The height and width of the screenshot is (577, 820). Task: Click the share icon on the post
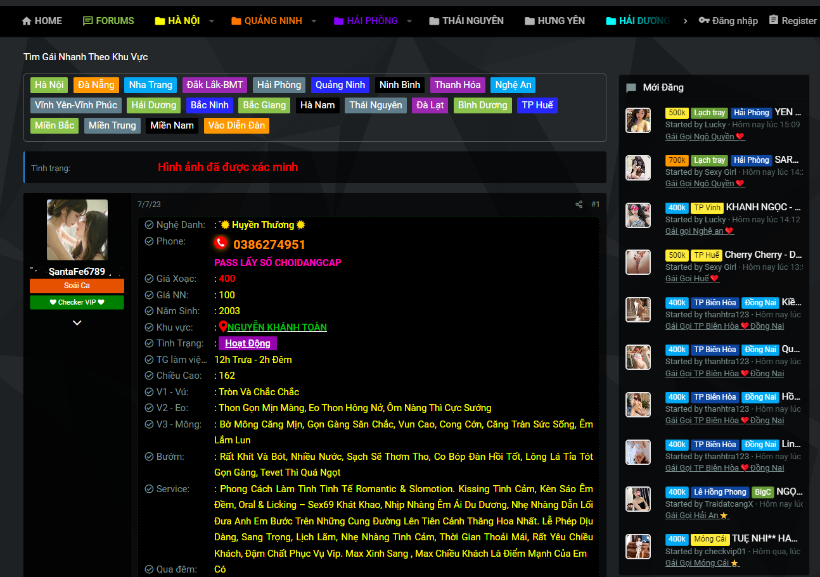pyautogui.click(x=579, y=205)
